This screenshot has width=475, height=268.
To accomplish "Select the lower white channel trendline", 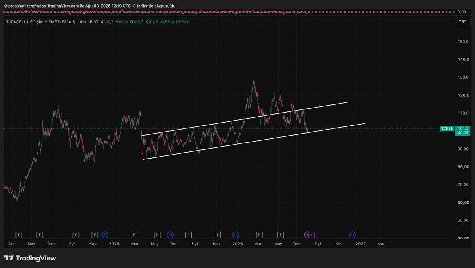I will click(253, 142).
